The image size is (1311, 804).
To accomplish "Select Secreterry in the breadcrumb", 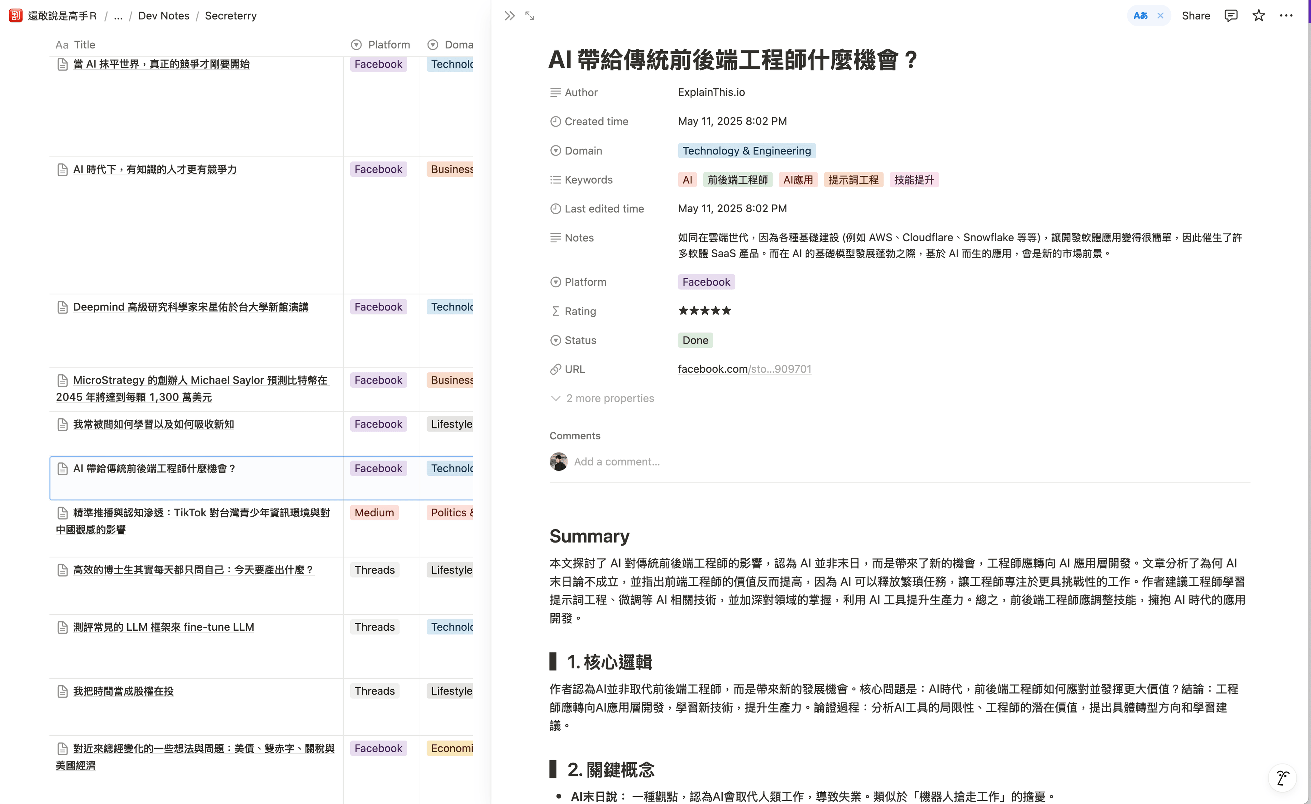I will click(x=230, y=15).
